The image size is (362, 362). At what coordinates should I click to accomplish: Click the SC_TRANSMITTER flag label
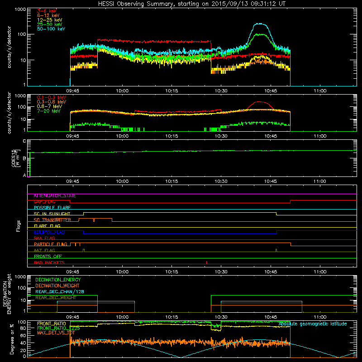(x=52, y=220)
